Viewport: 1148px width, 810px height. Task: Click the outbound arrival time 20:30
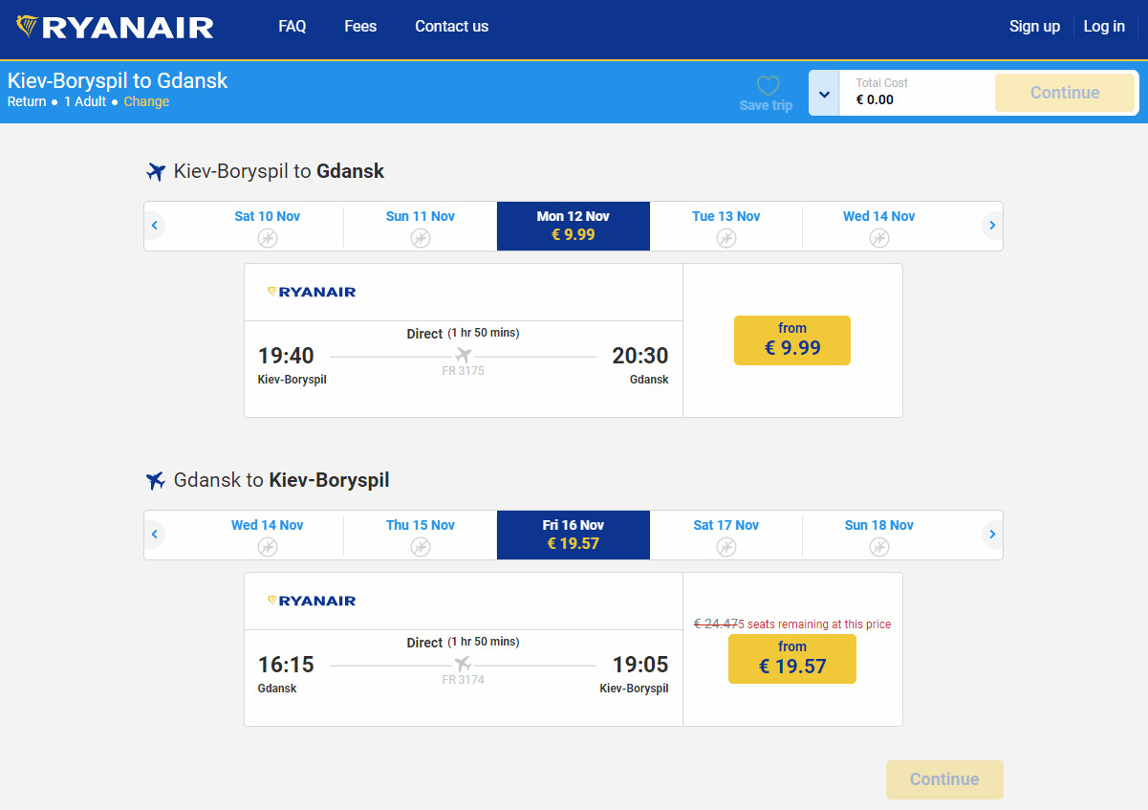point(640,356)
